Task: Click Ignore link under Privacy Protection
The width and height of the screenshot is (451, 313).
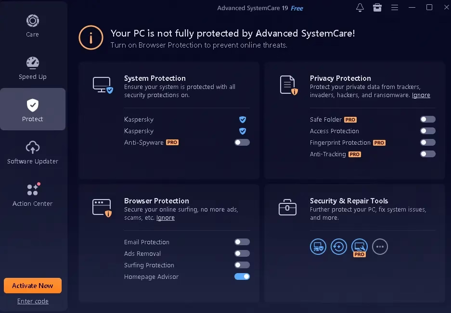Action: (x=421, y=95)
